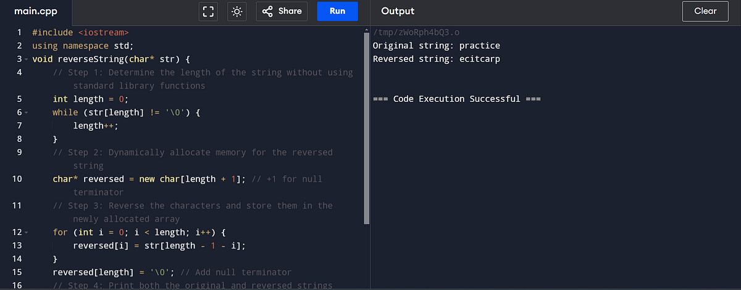Run the code

[337, 11]
